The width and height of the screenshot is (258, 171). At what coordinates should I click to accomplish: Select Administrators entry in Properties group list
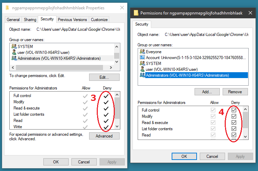click(x=59, y=58)
